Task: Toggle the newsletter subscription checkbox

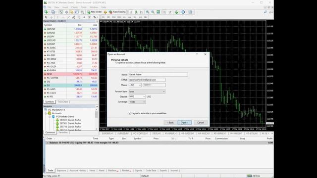Action: [130, 113]
